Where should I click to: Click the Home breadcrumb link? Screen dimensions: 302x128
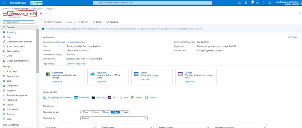[6, 9]
